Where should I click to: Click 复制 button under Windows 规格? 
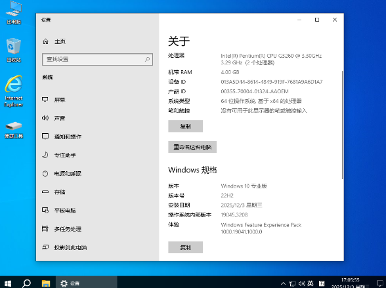click(185, 247)
